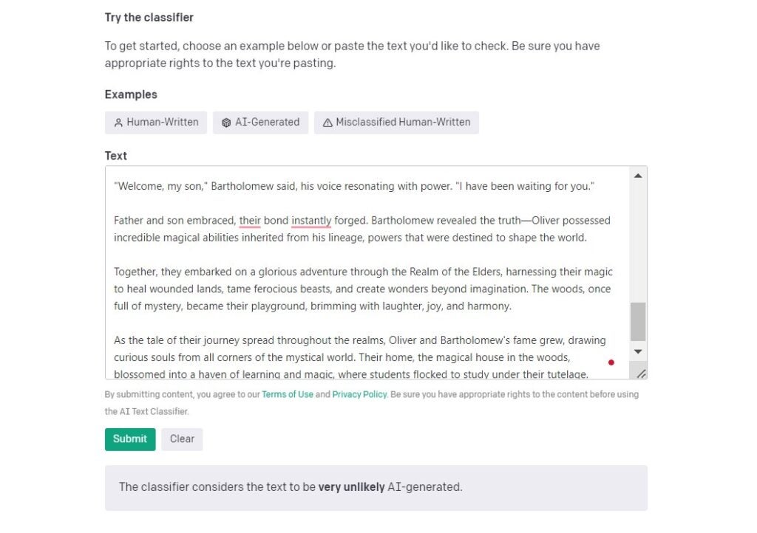The image size is (757, 533).
Task: Click the red notification dot near the scrollbar
Action: click(x=611, y=362)
